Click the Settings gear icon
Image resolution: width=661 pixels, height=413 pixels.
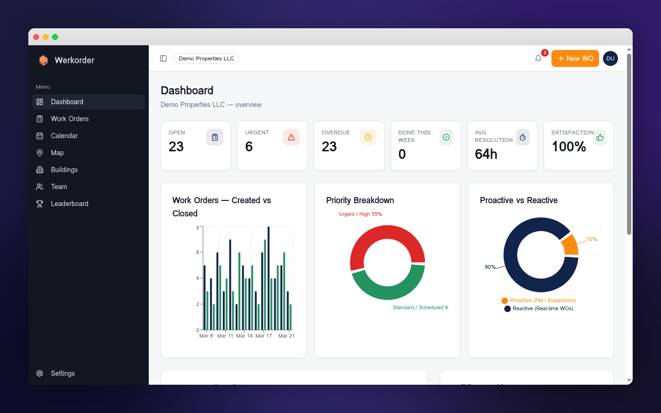click(x=40, y=373)
